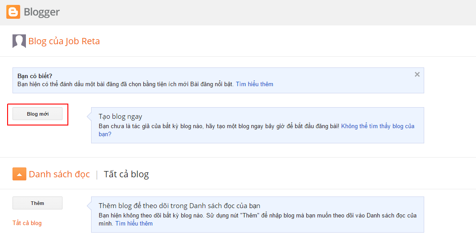Image resolution: width=476 pixels, height=234 pixels.
Task: Open 'Không thể tìm thấy blog của bạn?' link
Action: (256, 130)
